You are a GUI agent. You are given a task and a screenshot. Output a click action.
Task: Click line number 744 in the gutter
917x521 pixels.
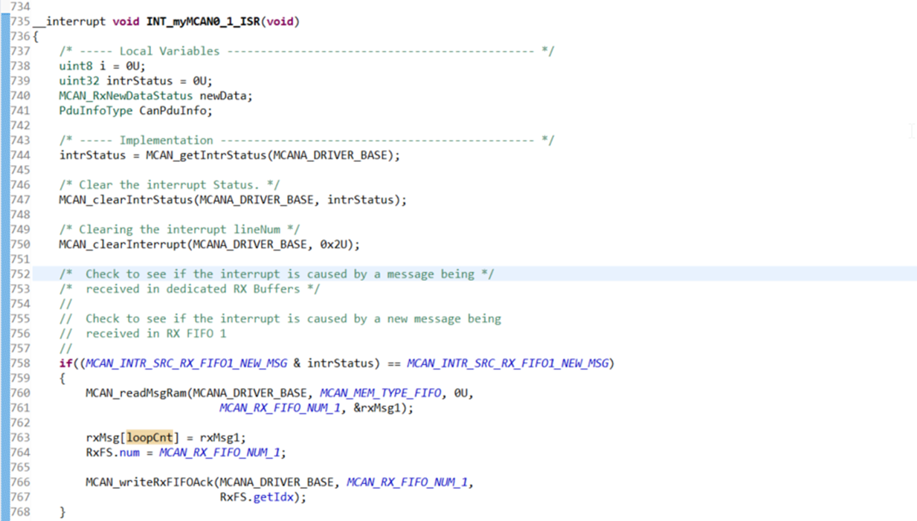[x=20, y=155]
